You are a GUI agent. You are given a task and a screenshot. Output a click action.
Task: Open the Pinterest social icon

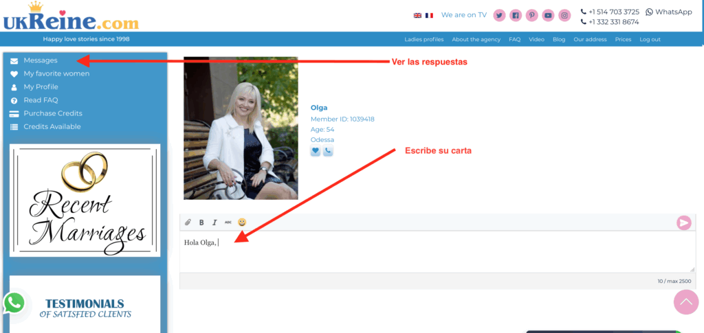click(531, 15)
